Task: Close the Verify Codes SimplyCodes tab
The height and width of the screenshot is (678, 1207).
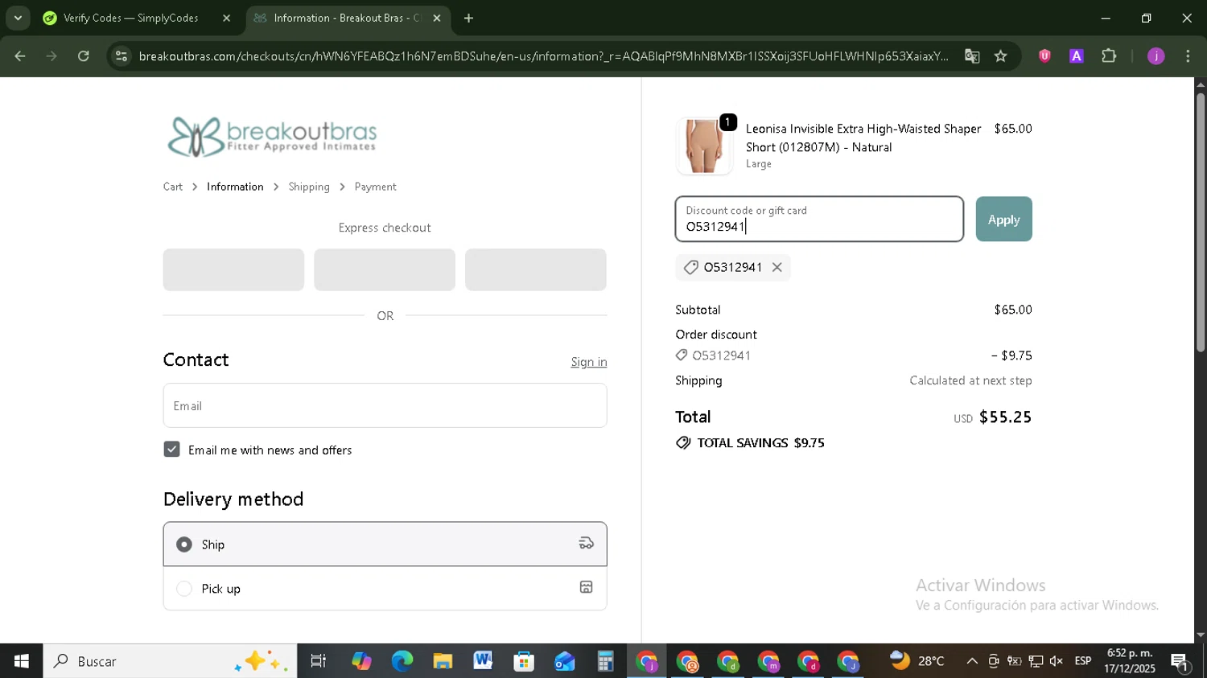Action: (x=226, y=18)
